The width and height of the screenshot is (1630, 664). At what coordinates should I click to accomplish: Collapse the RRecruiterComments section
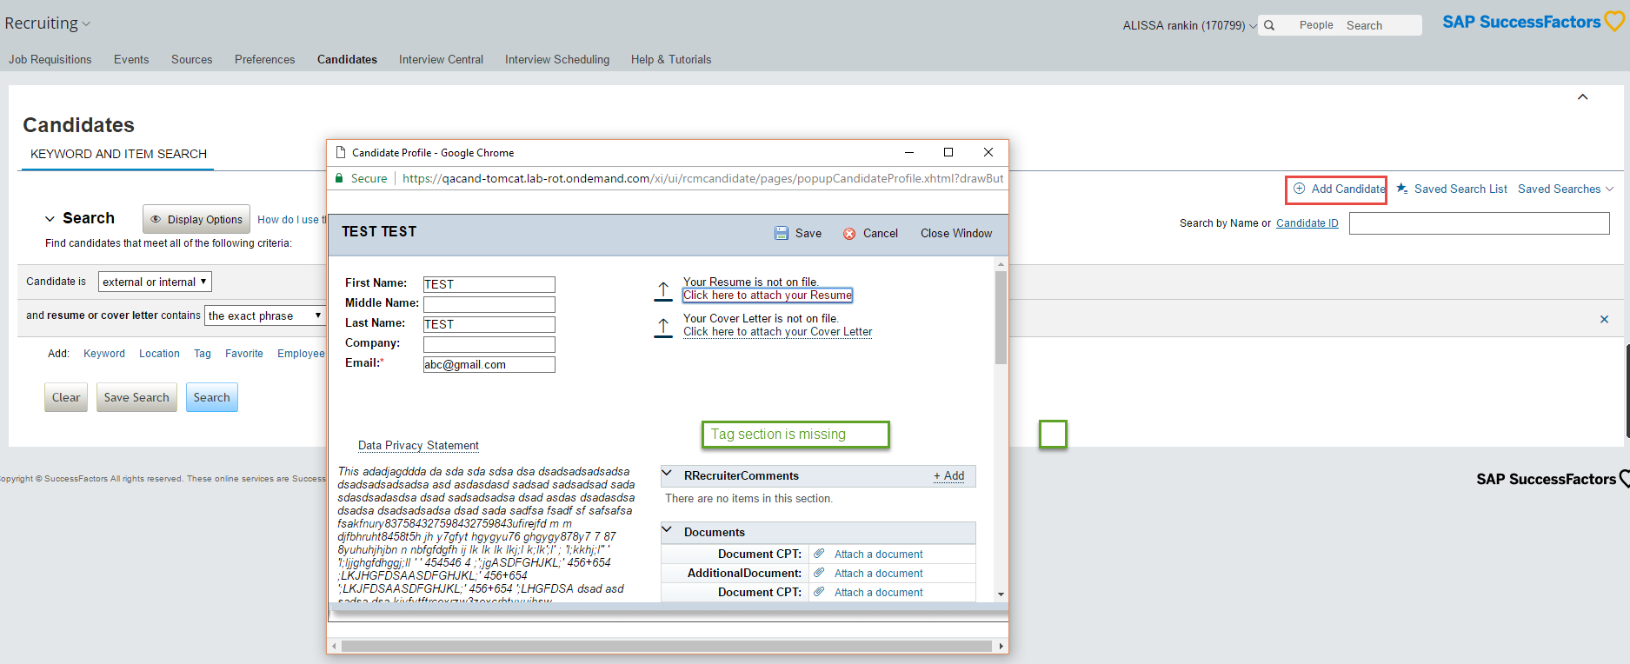[x=668, y=475]
